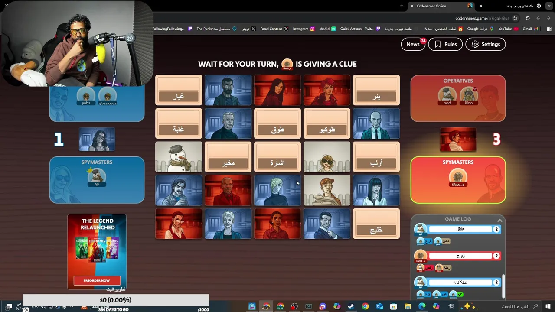Select the غابة word card
Image resolution: width=555 pixels, height=312 pixels.
(x=179, y=124)
